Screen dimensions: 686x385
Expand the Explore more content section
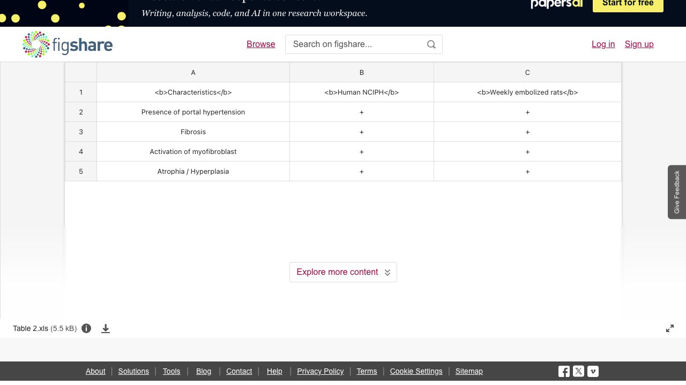[x=343, y=272]
